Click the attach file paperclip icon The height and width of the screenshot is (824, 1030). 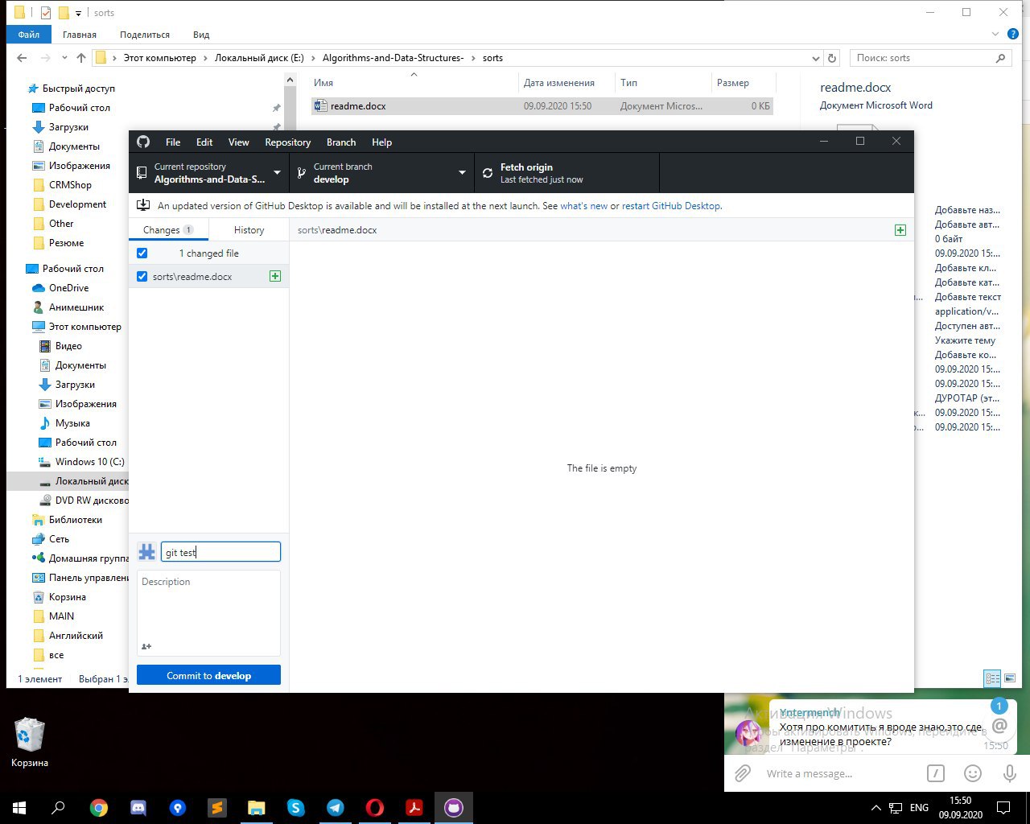(743, 773)
